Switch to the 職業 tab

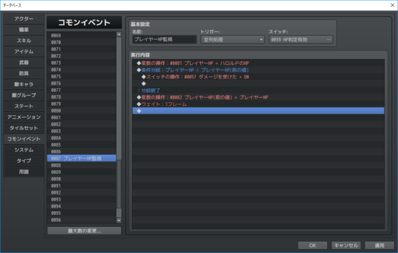pos(24,30)
